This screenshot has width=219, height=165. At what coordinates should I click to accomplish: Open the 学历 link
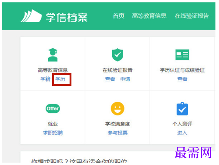click(60, 79)
